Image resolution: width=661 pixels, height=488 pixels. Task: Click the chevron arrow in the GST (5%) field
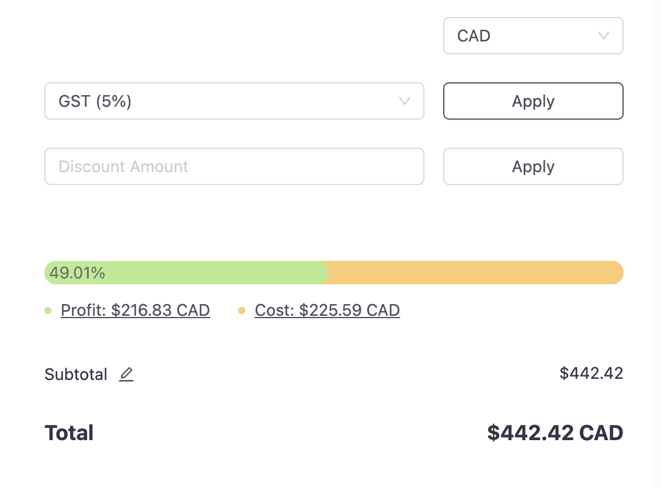tap(405, 101)
